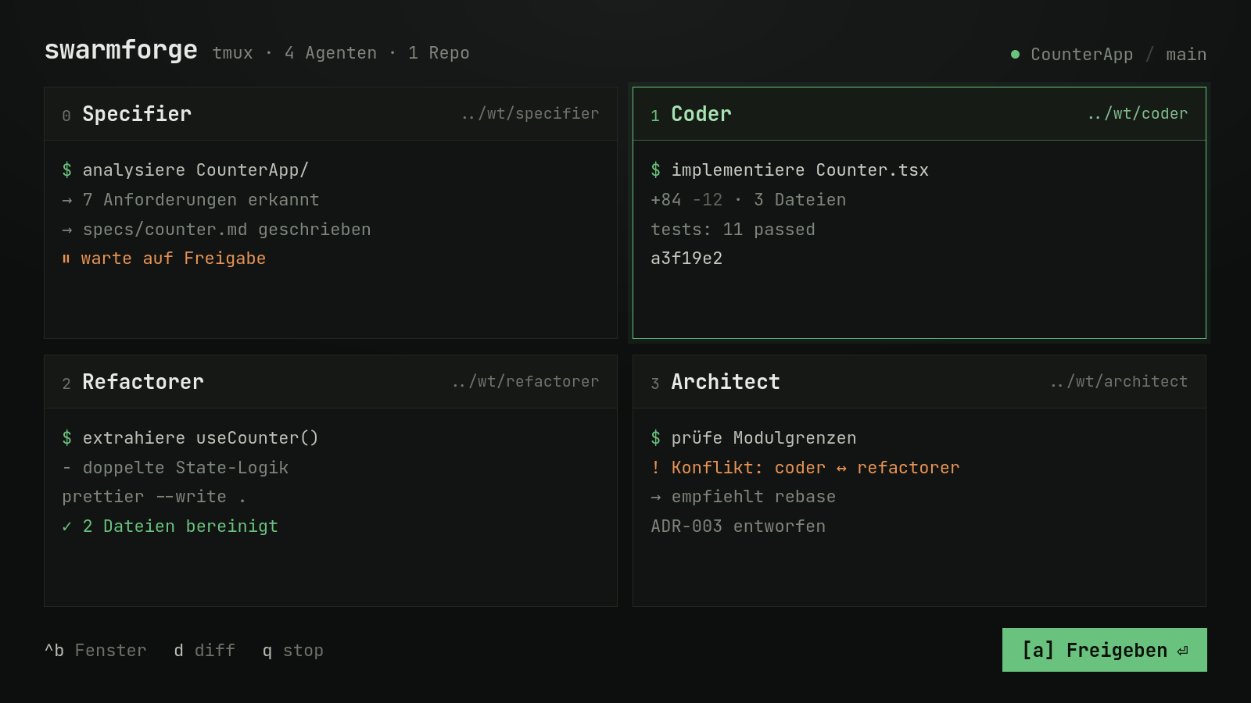This screenshot has height=703, width=1251.
Task: Click the 'tmux · 4 Agenten · 1 Repo' subtitle
Action: (341, 53)
